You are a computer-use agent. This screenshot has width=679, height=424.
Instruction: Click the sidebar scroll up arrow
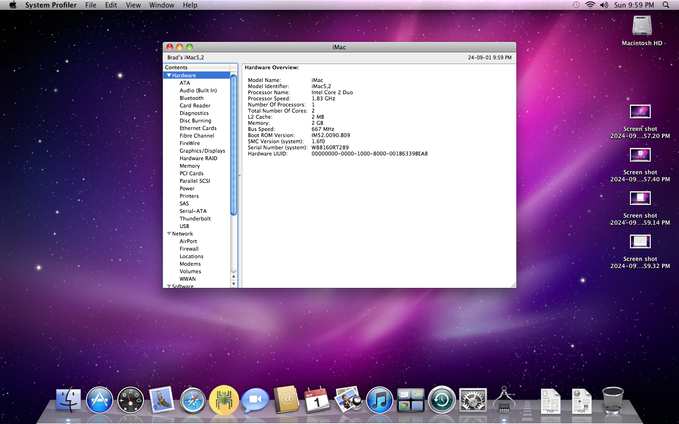233,277
